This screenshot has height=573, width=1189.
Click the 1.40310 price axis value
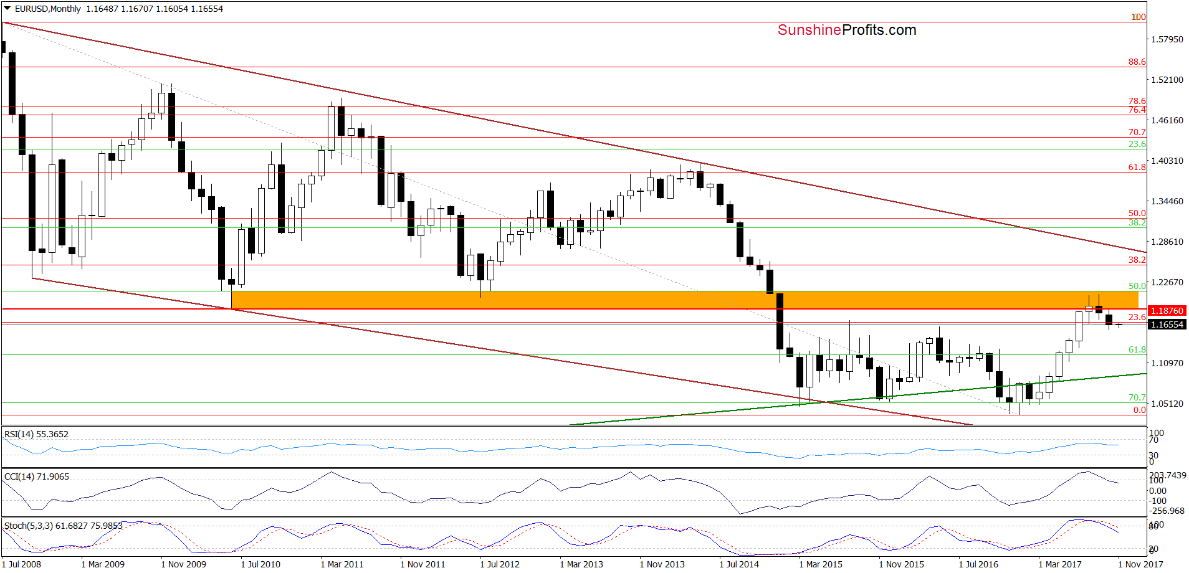1167,161
